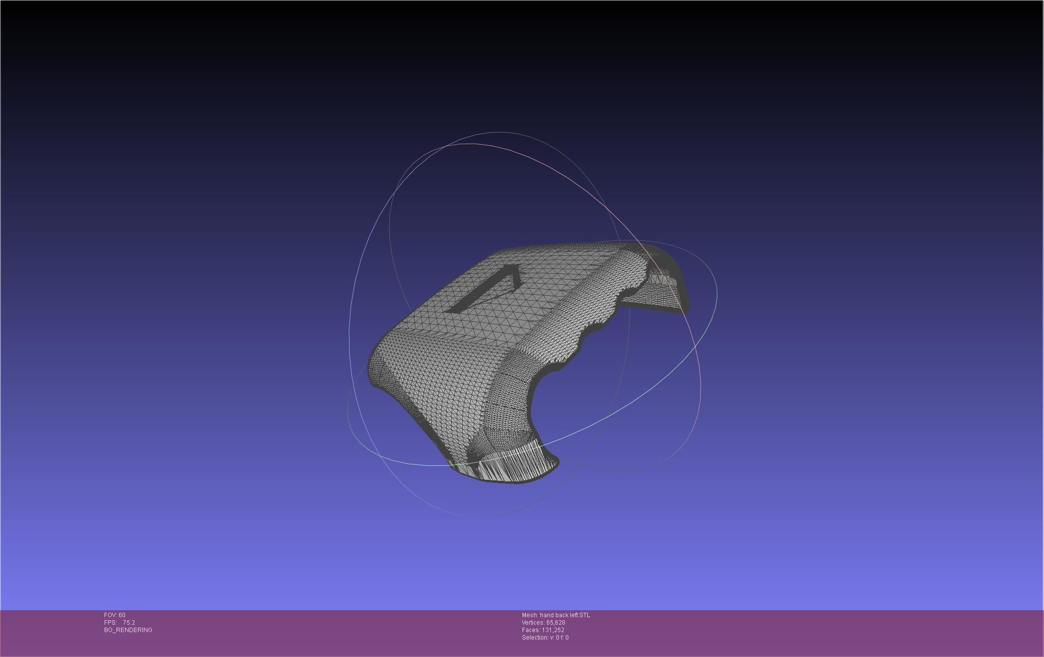Click the FOV: 60 status text

click(115, 615)
